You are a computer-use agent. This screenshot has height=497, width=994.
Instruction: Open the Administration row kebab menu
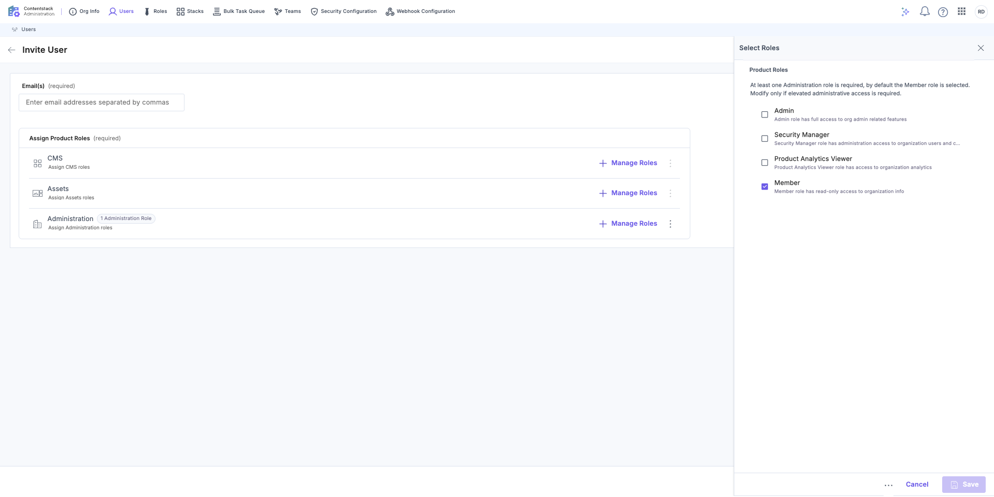click(671, 224)
